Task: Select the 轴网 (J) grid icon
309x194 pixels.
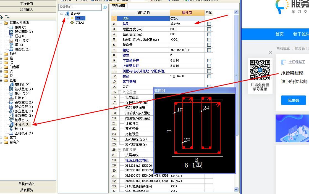Action: tap(11, 27)
